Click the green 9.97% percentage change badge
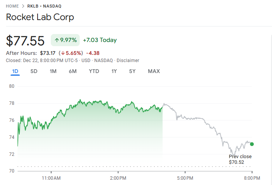Screen dimensions: 272x185 [x=65, y=40]
